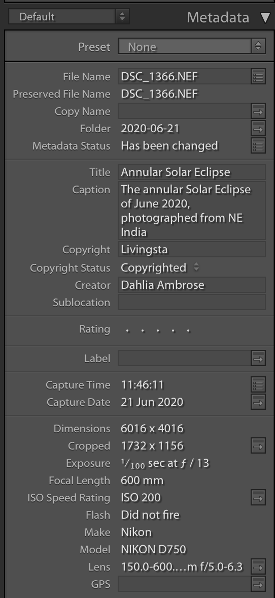The image size is (275, 598).
Task: Click the arrow icon beside GPS field
Action: [258, 584]
